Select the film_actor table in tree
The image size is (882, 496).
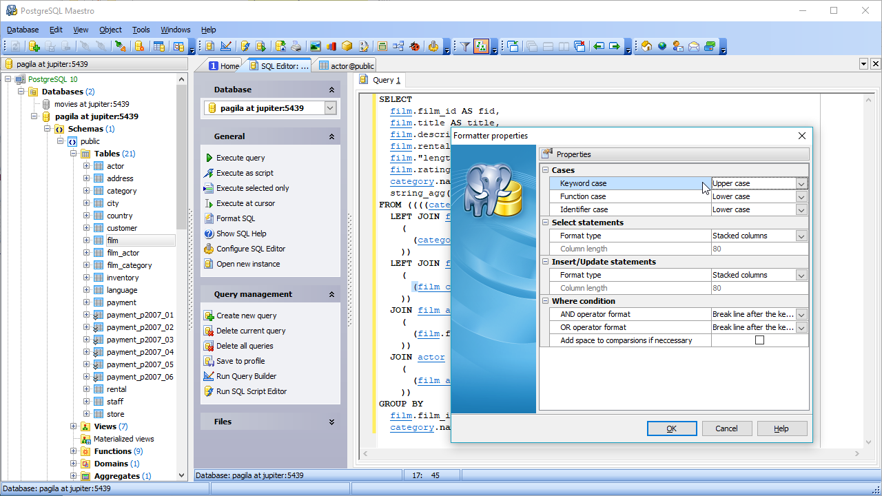click(x=123, y=253)
